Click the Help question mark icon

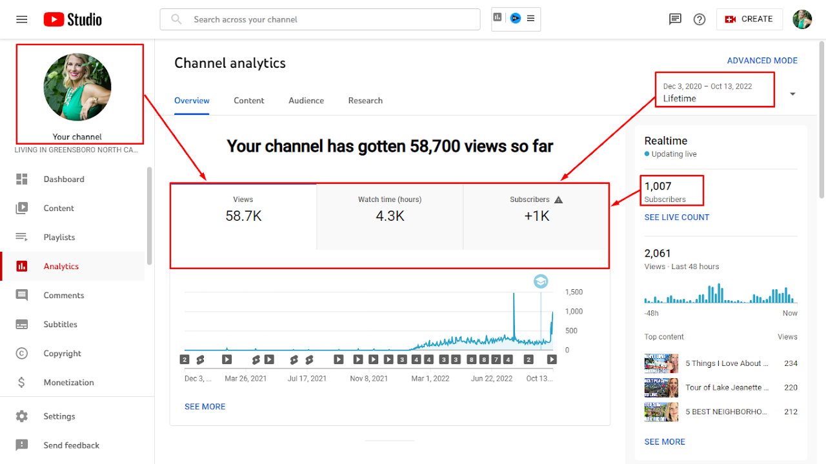(700, 19)
